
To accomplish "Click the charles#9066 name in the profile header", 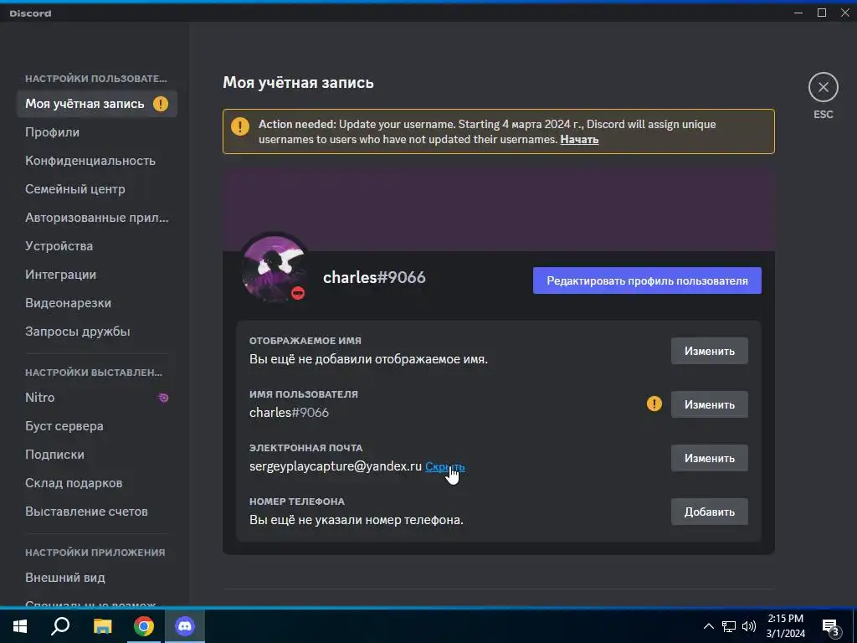I will coord(374,277).
